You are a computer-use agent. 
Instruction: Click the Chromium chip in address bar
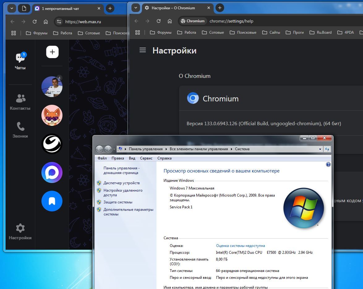(x=193, y=21)
